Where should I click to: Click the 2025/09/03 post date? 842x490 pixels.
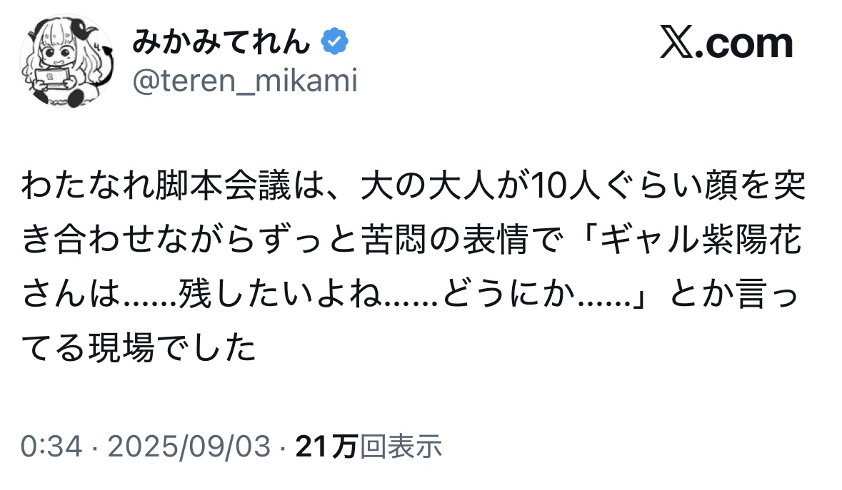pos(189,447)
